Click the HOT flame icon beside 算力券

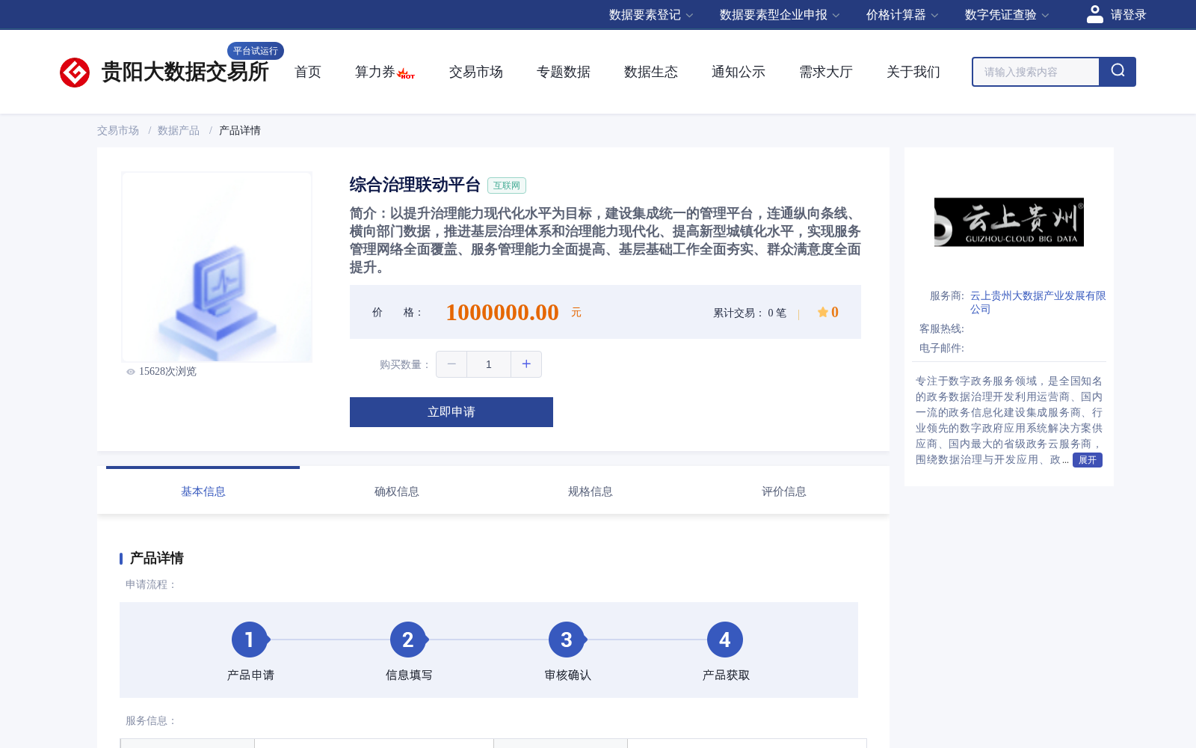click(x=406, y=73)
